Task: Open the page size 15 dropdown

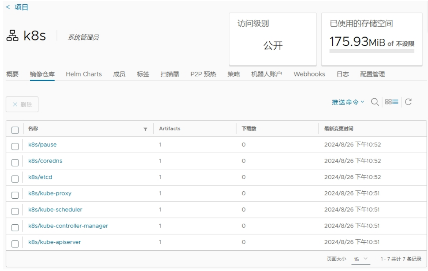Action: [x=361, y=259]
